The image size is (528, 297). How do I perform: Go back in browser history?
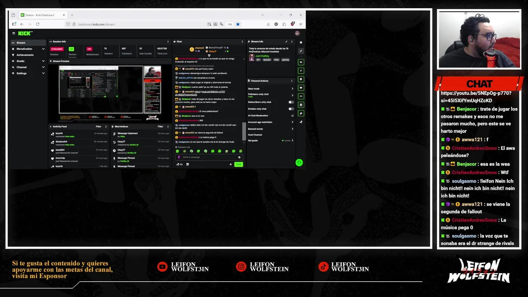click(x=22, y=24)
